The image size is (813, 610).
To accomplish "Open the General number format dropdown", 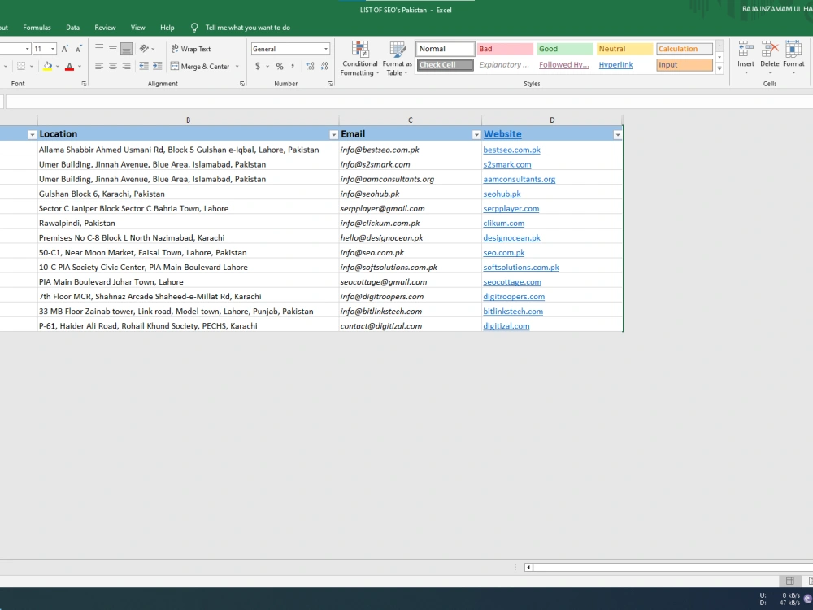I will click(326, 49).
